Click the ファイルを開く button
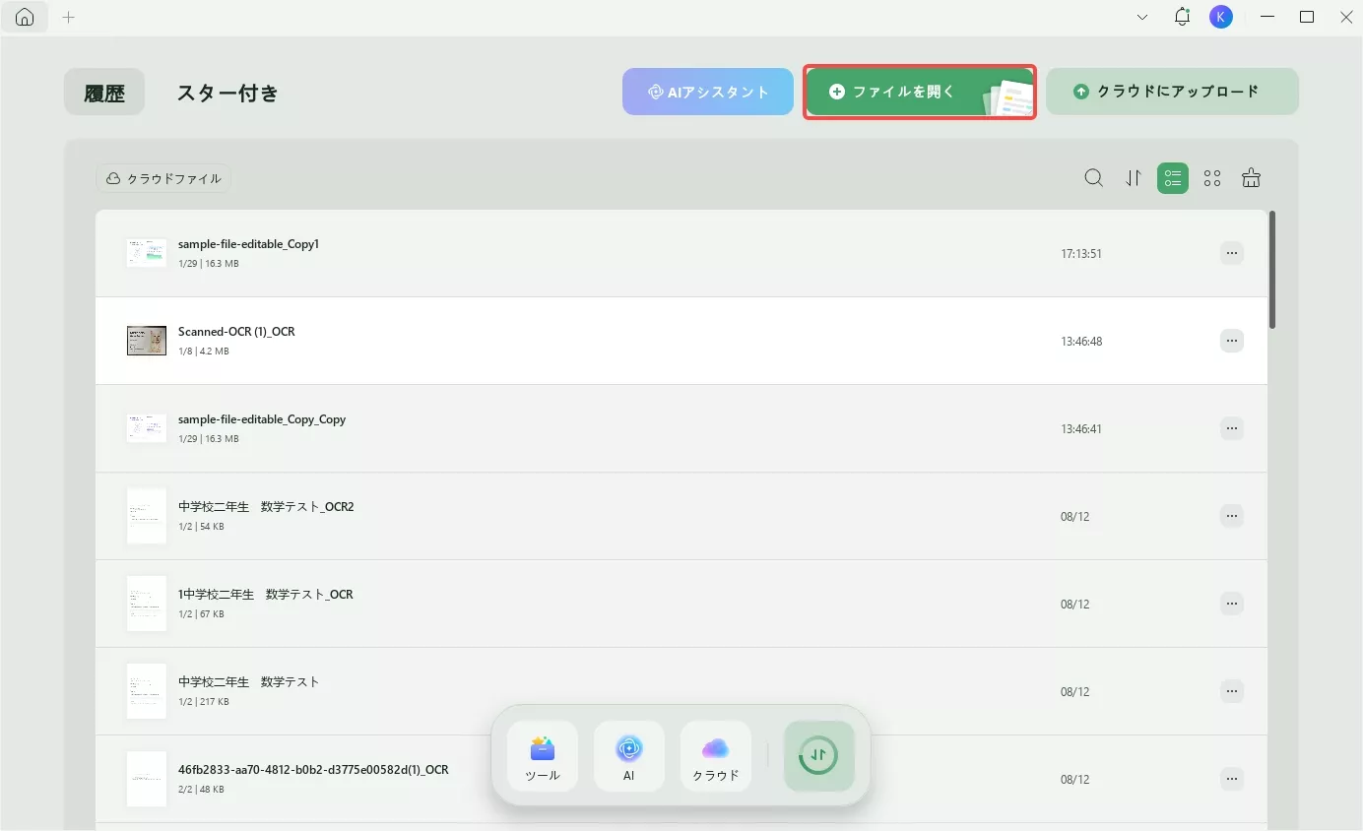The image size is (1363, 831). (x=920, y=92)
